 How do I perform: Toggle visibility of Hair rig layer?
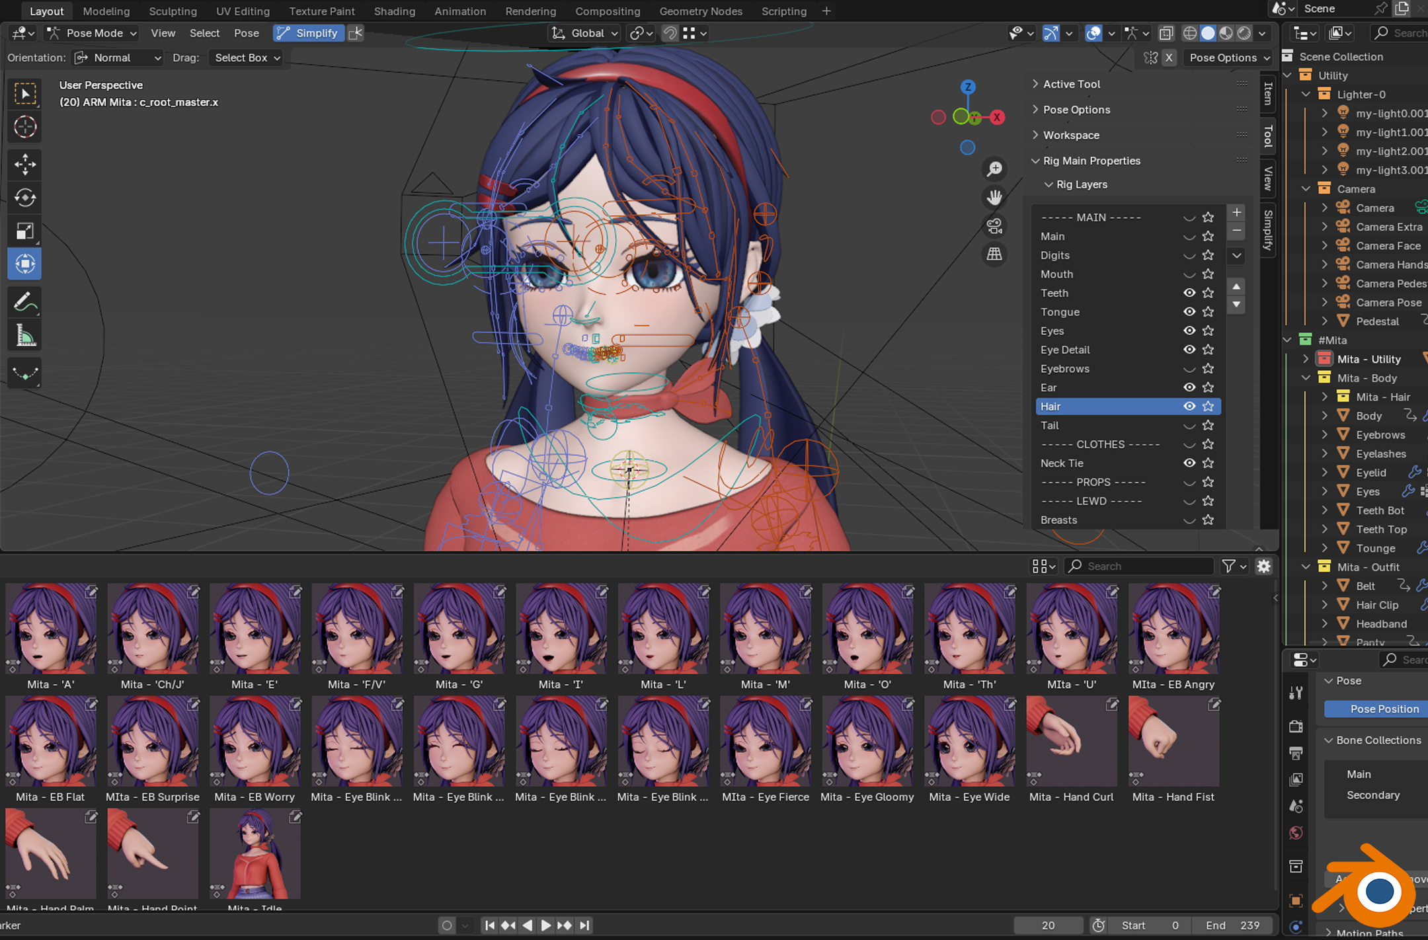1189,406
